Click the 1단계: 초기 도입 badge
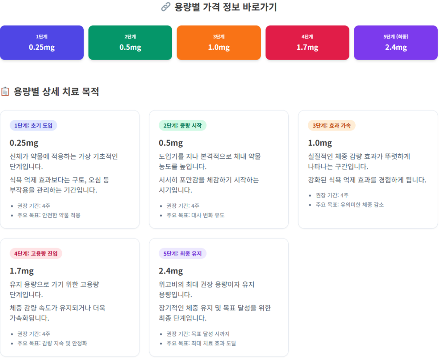Viewport: 442px width, 363px height. click(33, 125)
